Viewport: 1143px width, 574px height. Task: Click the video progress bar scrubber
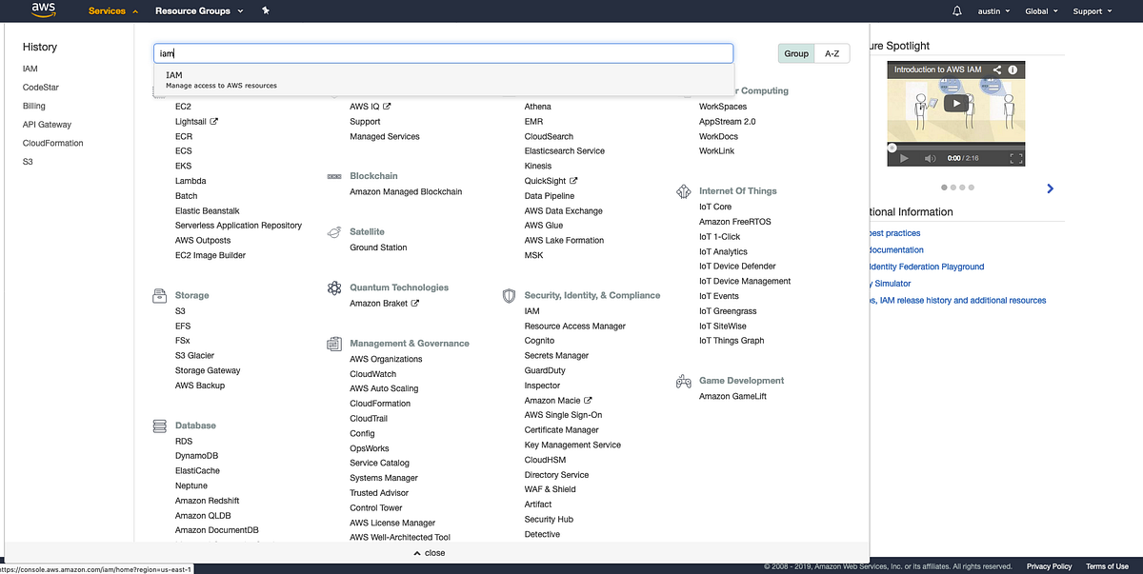(x=892, y=148)
